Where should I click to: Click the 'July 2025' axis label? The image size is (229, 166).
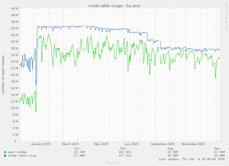(132, 144)
